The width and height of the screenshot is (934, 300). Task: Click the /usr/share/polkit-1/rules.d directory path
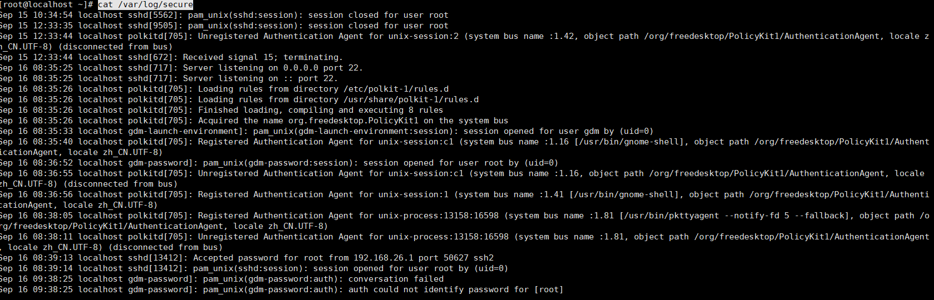point(411,99)
